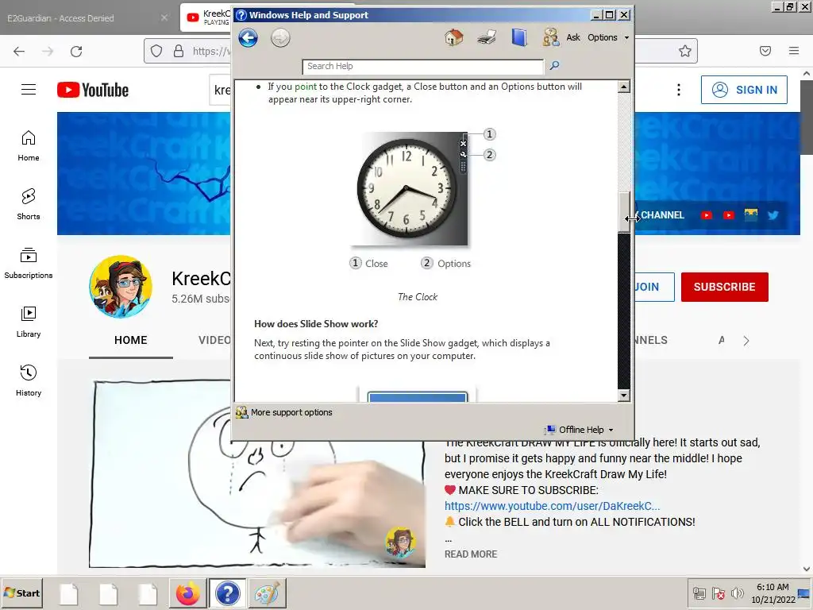Click the Help window scroll down arrow

[x=624, y=396]
